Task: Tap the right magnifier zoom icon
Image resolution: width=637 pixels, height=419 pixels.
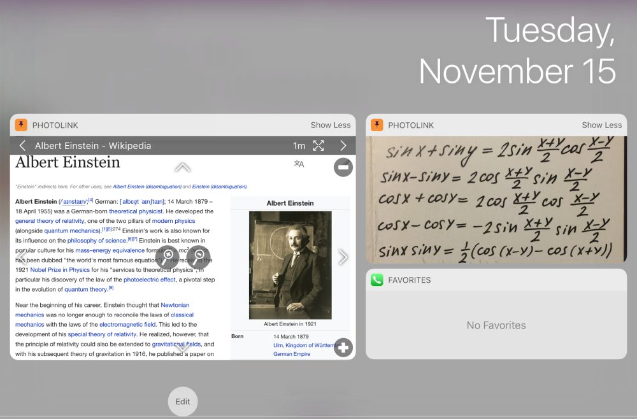Action: click(199, 257)
